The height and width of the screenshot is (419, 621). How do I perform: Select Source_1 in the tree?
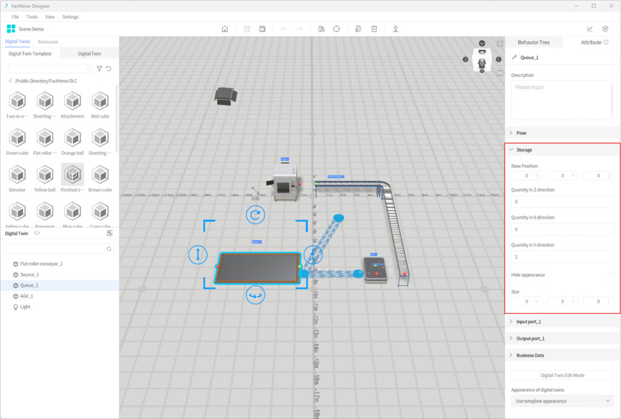tap(59, 274)
